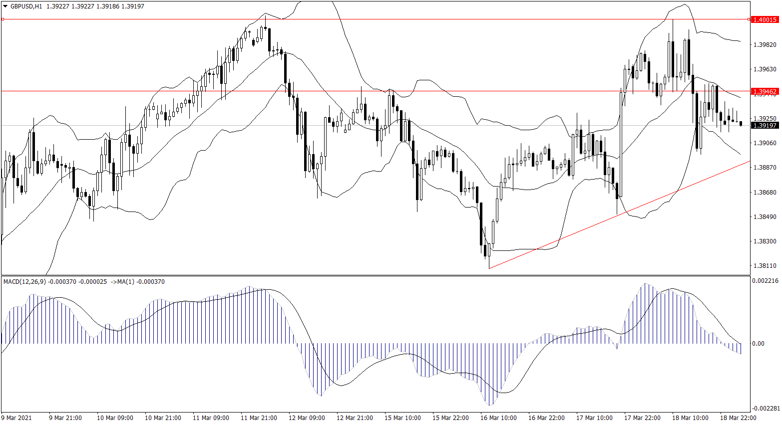Click the black current price 1.39197 label
The height and width of the screenshot is (424, 782).
[x=765, y=125]
